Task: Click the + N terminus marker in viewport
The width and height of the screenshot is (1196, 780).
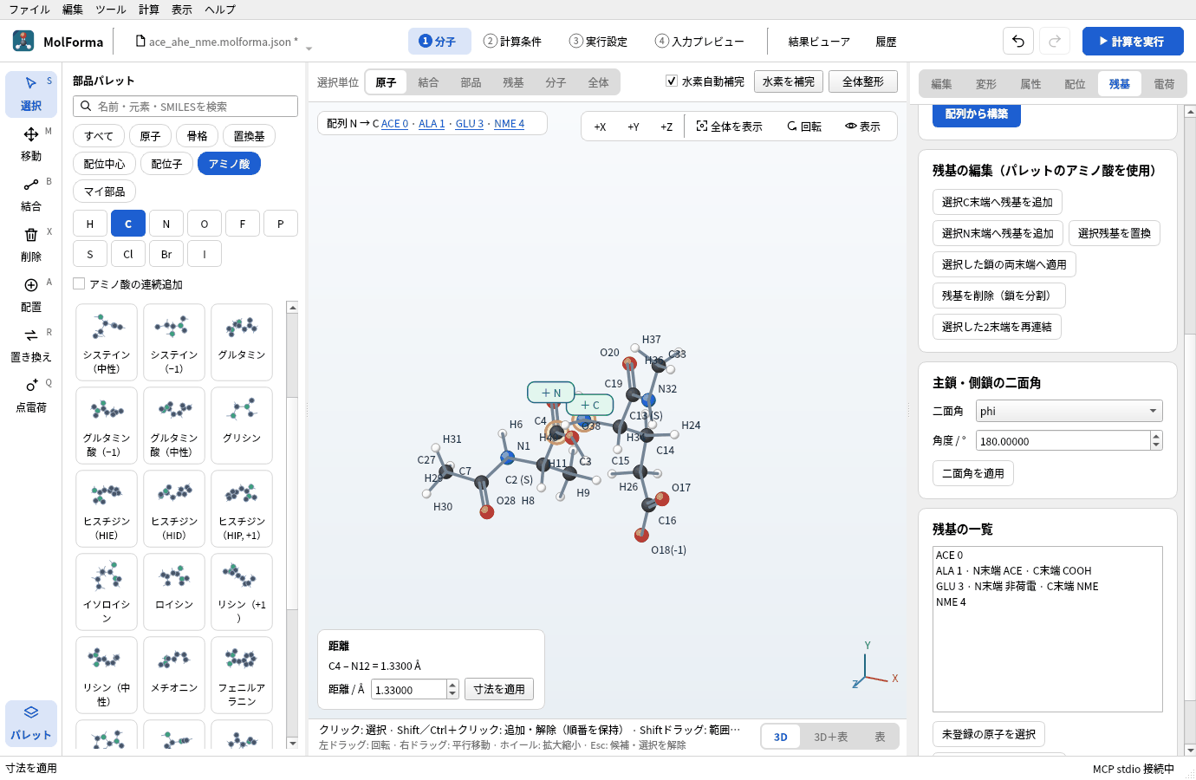Action: coord(551,393)
